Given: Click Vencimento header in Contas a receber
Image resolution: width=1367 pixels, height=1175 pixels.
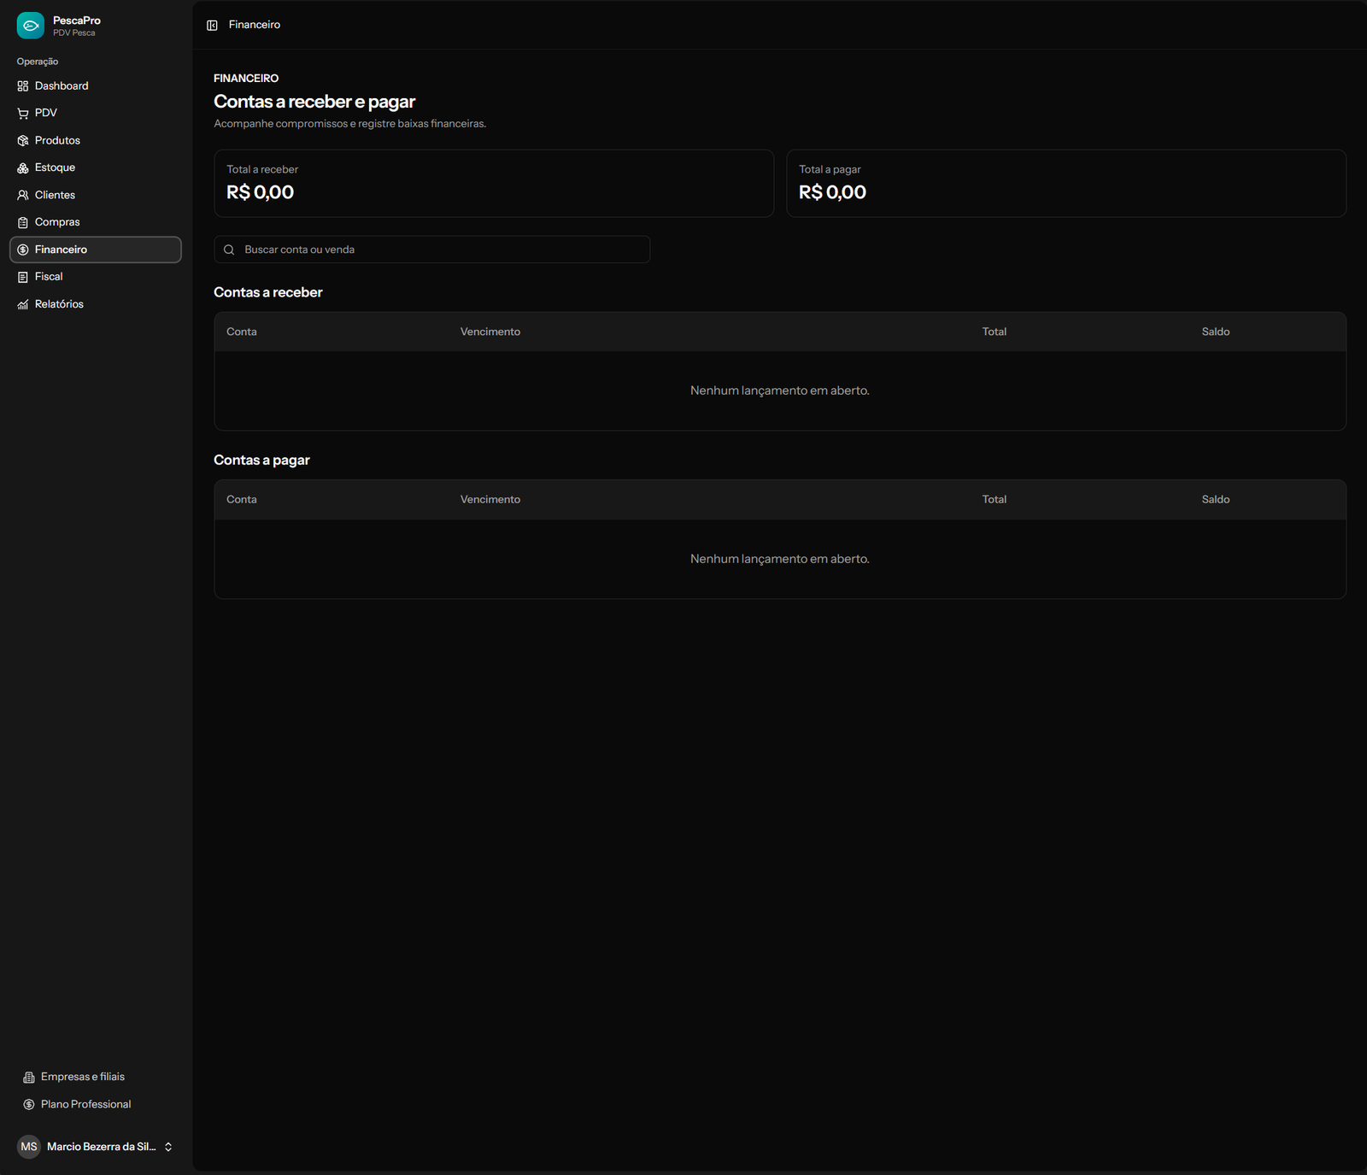Looking at the screenshot, I should click(x=490, y=332).
